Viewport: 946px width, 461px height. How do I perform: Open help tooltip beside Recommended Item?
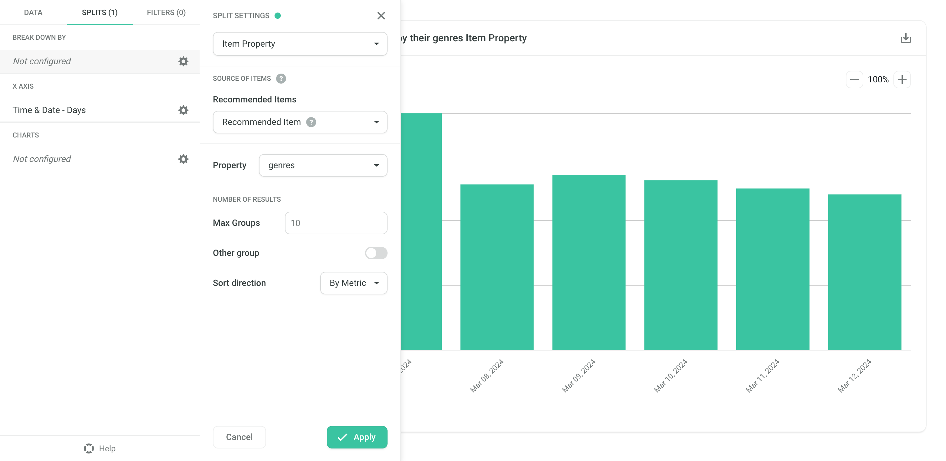pos(311,122)
